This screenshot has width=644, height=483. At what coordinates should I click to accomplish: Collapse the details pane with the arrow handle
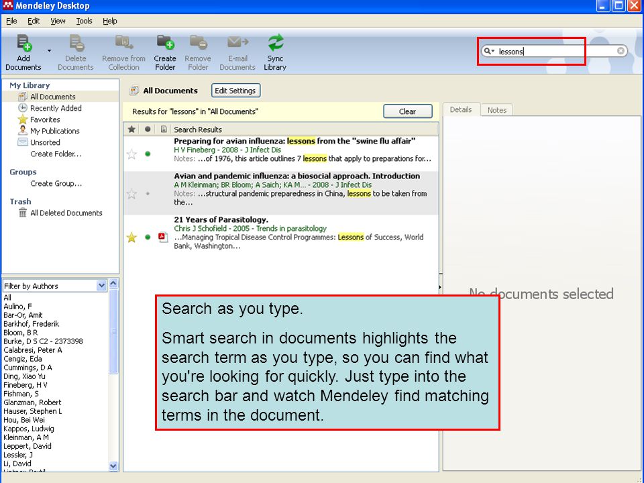pyautogui.click(x=440, y=287)
